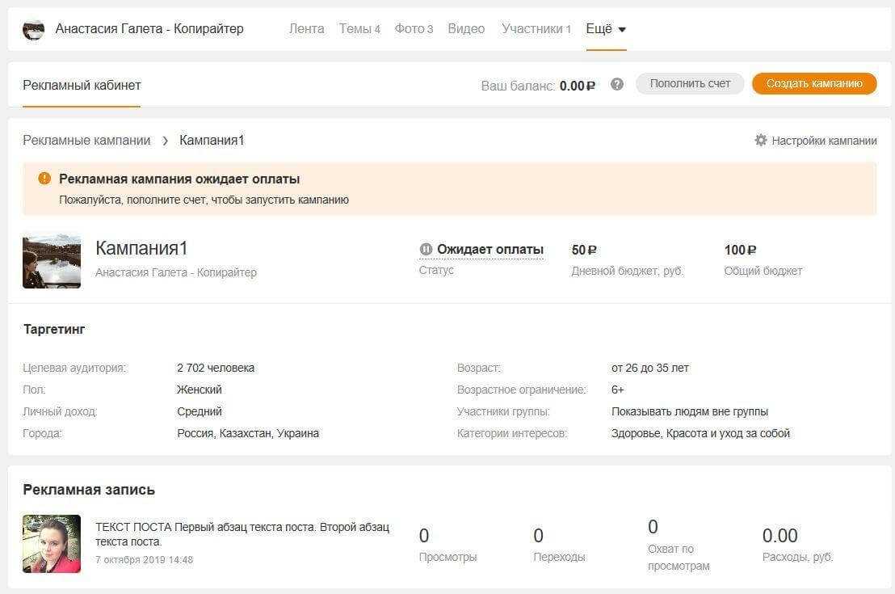The image size is (895, 594).
Task: Click the orange warning exclamation icon
Action: (44, 179)
